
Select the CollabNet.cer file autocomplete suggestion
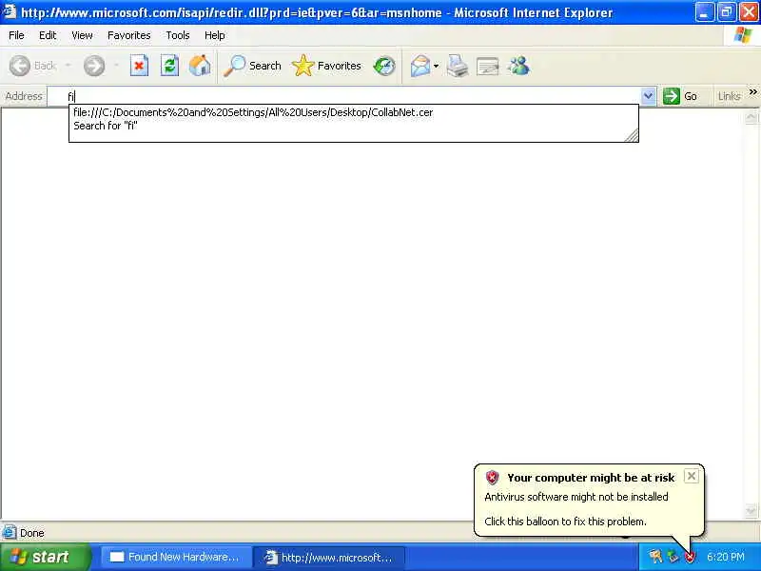tap(253, 112)
